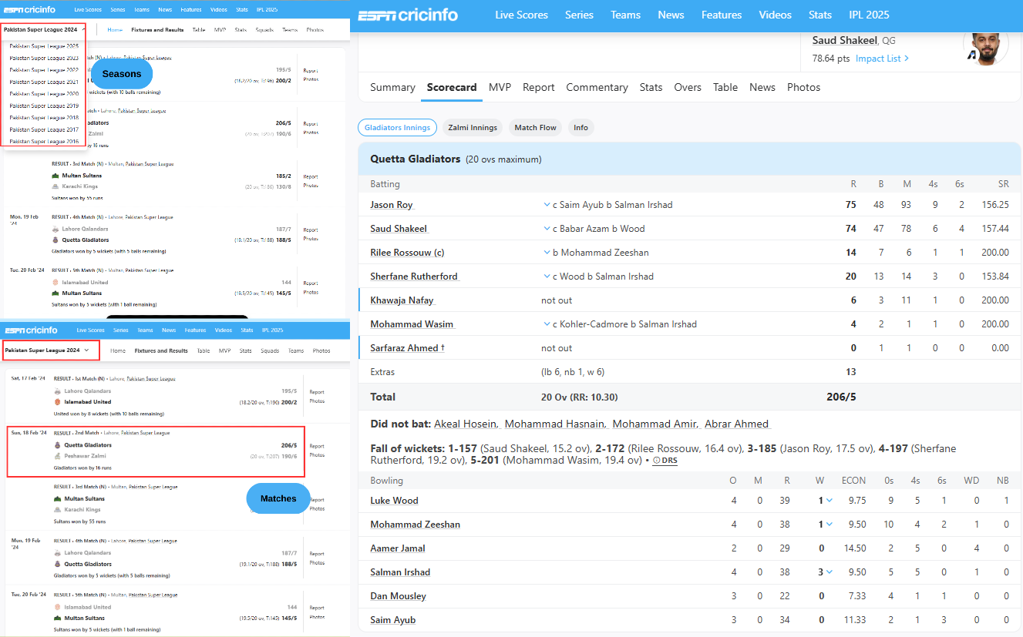Image resolution: width=1023 pixels, height=637 pixels.
Task: Open the Impact List link
Action: coord(882,59)
